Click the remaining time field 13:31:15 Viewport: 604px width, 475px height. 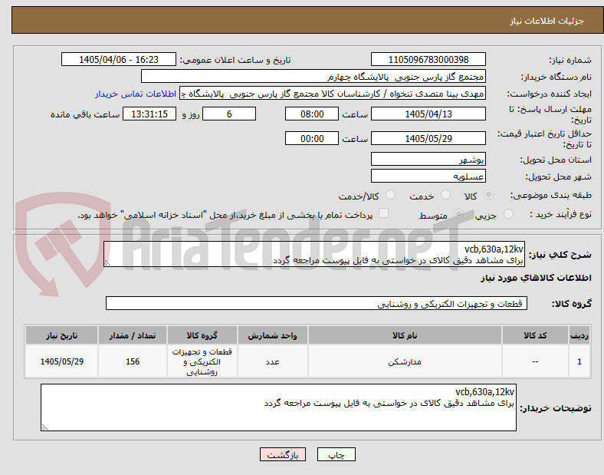pyautogui.click(x=149, y=114)
